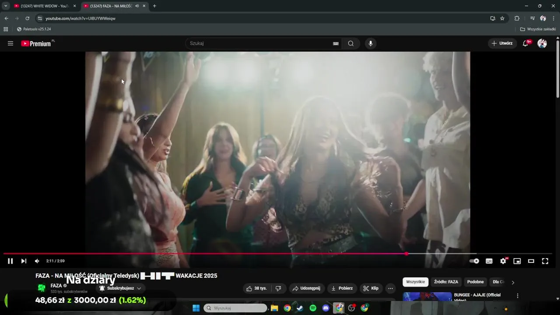This screenshot has height=315, width=560.
Task: Open the tab search dropdown
Action: click(x=6, y=6)
